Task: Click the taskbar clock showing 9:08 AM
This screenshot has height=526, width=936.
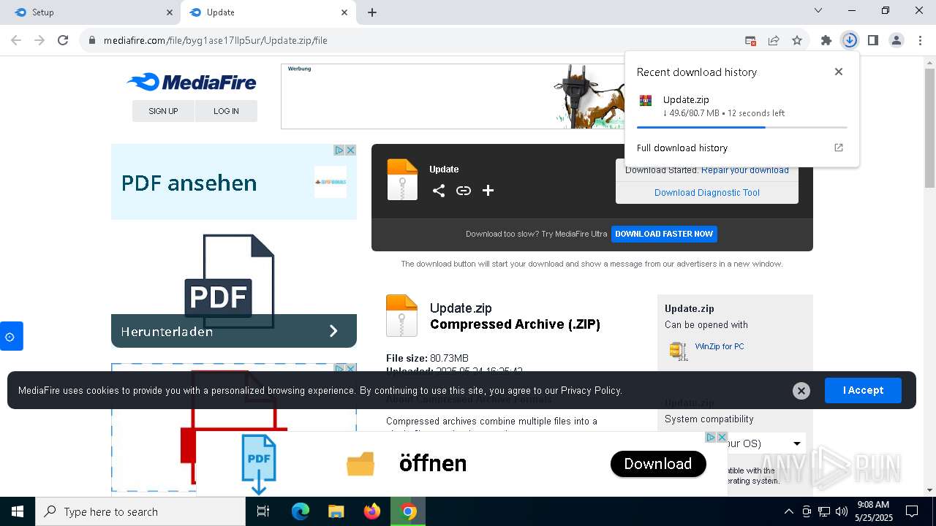Action: point(872,511)
